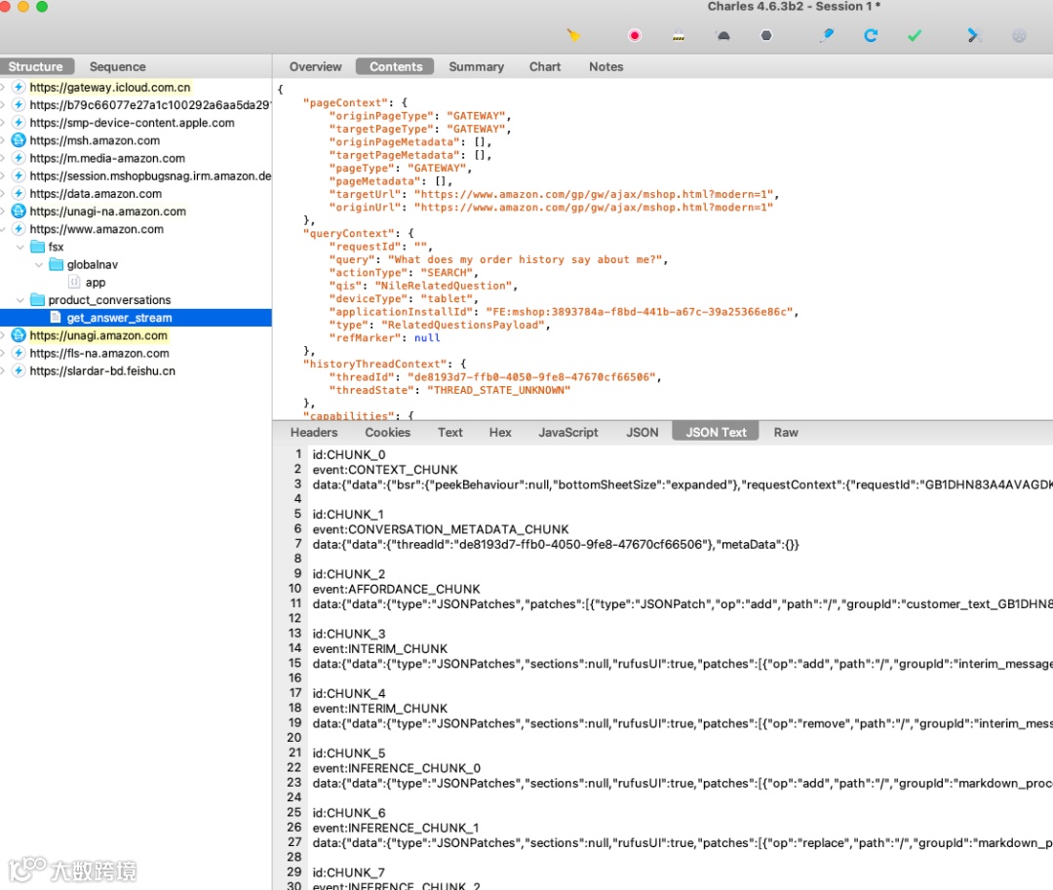Click the folder icon next to globalnav
The image size is (1053, 890).
coord(55,265)
